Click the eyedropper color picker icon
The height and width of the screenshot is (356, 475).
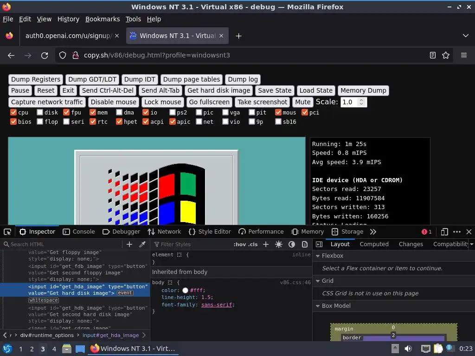[142, 244]
